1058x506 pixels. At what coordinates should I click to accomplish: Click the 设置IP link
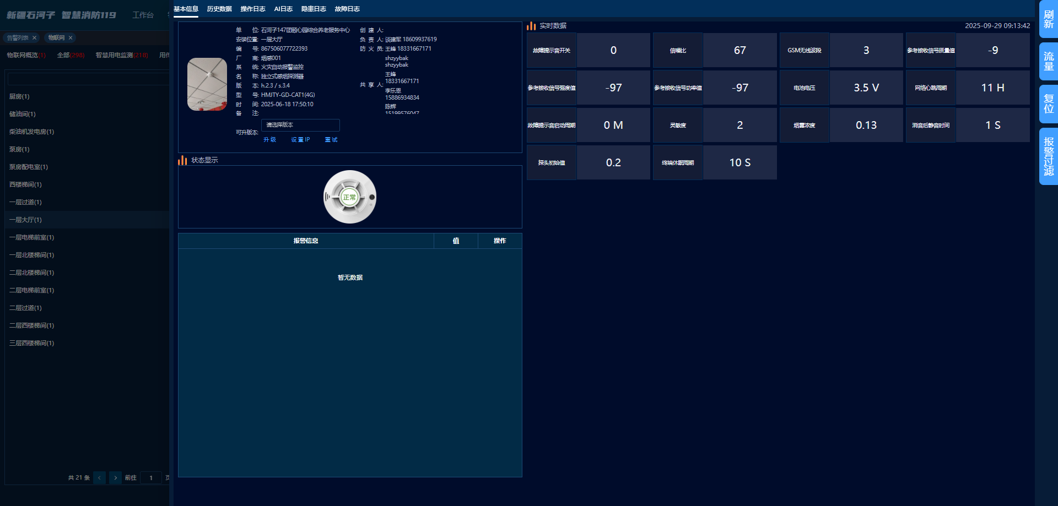pyautogui.click(x=300, y=140)
